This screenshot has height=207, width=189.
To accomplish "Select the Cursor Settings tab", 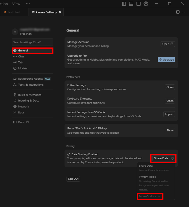I will coord(46,12).
